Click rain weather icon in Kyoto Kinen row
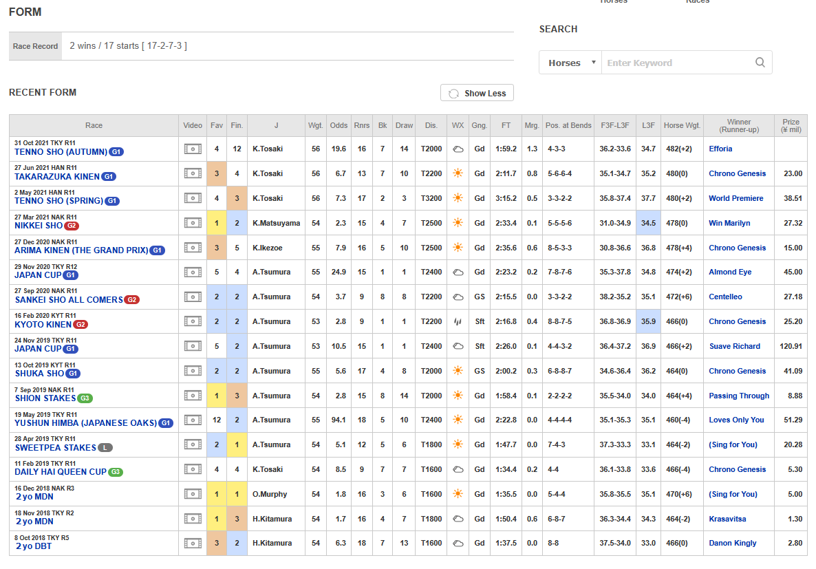This screenshot has width=816, height=569. (x=458, y=321)
